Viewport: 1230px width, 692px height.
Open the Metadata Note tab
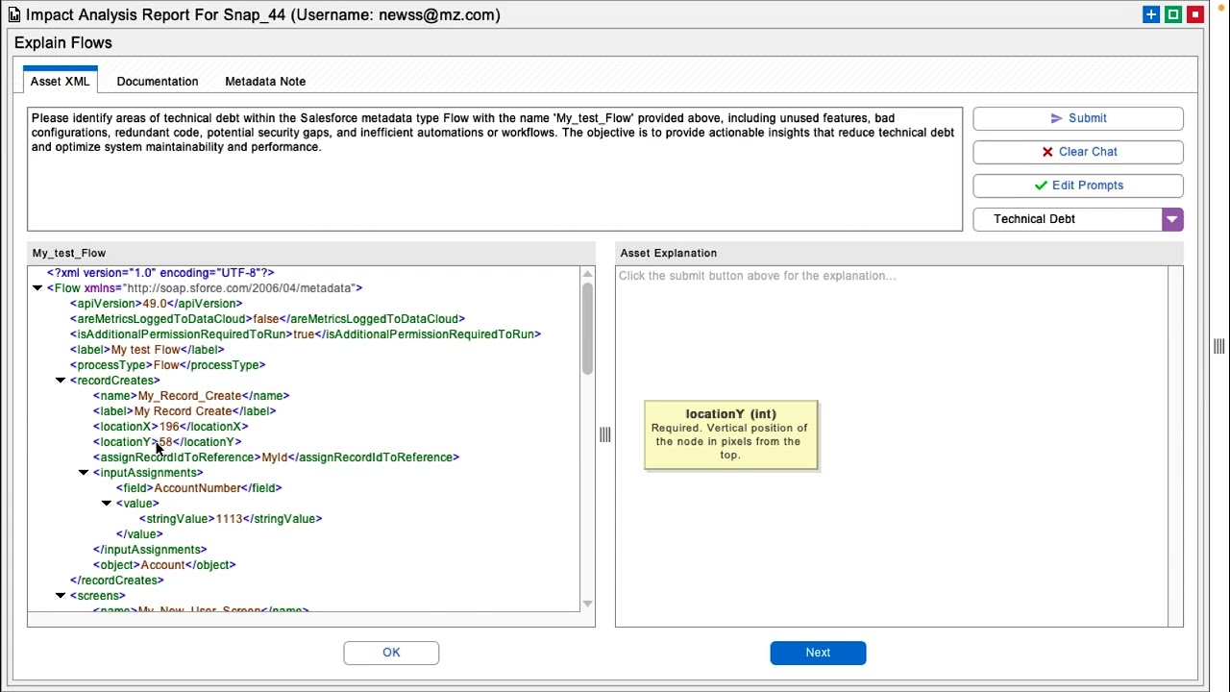(265, 82)
